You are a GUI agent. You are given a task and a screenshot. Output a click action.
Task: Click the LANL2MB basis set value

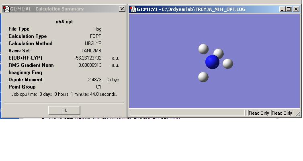[x=91, y=51]
